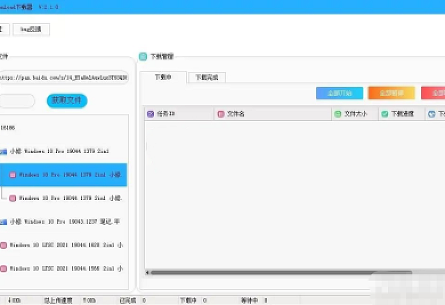The image size is (445, 305).
Task: Click the blue 全部开始 button
Action: pos(339,93)
